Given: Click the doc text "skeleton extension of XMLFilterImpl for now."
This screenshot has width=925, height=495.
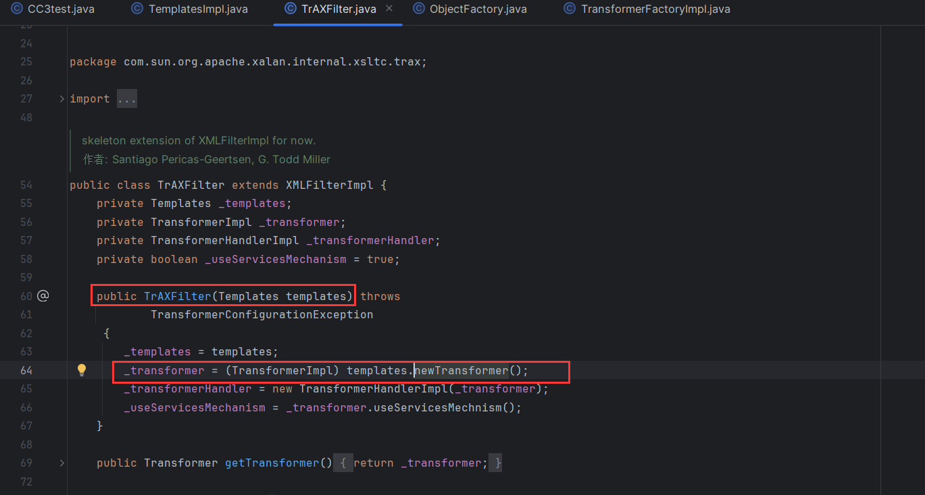Looking at the screenshot, I should [199, 141].
